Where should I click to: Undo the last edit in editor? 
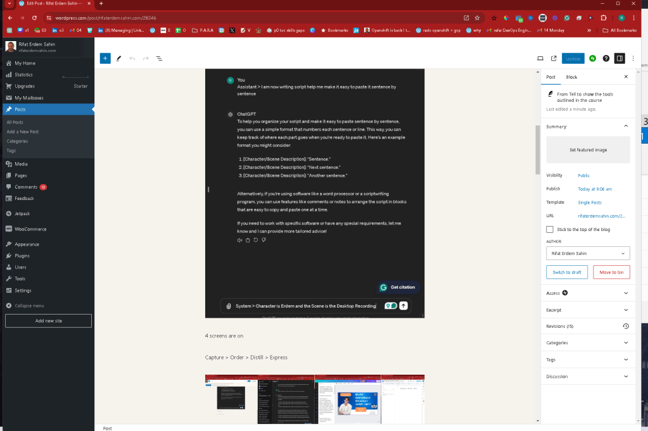coord(132,59)
